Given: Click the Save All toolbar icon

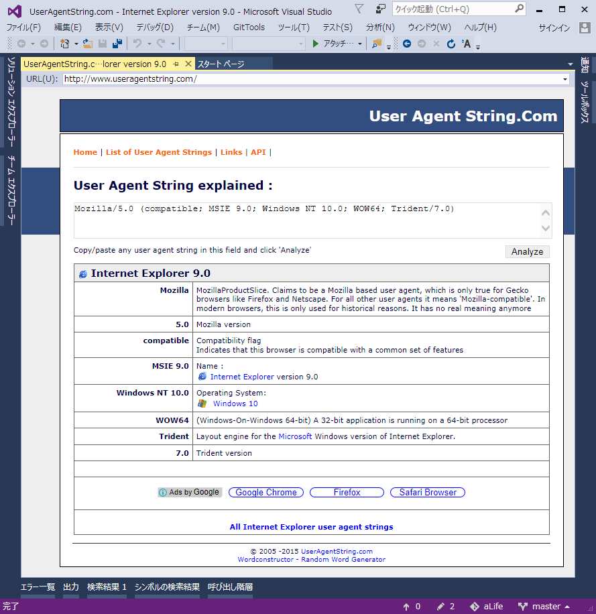Looking at the screenshot, I should point(117,44).
